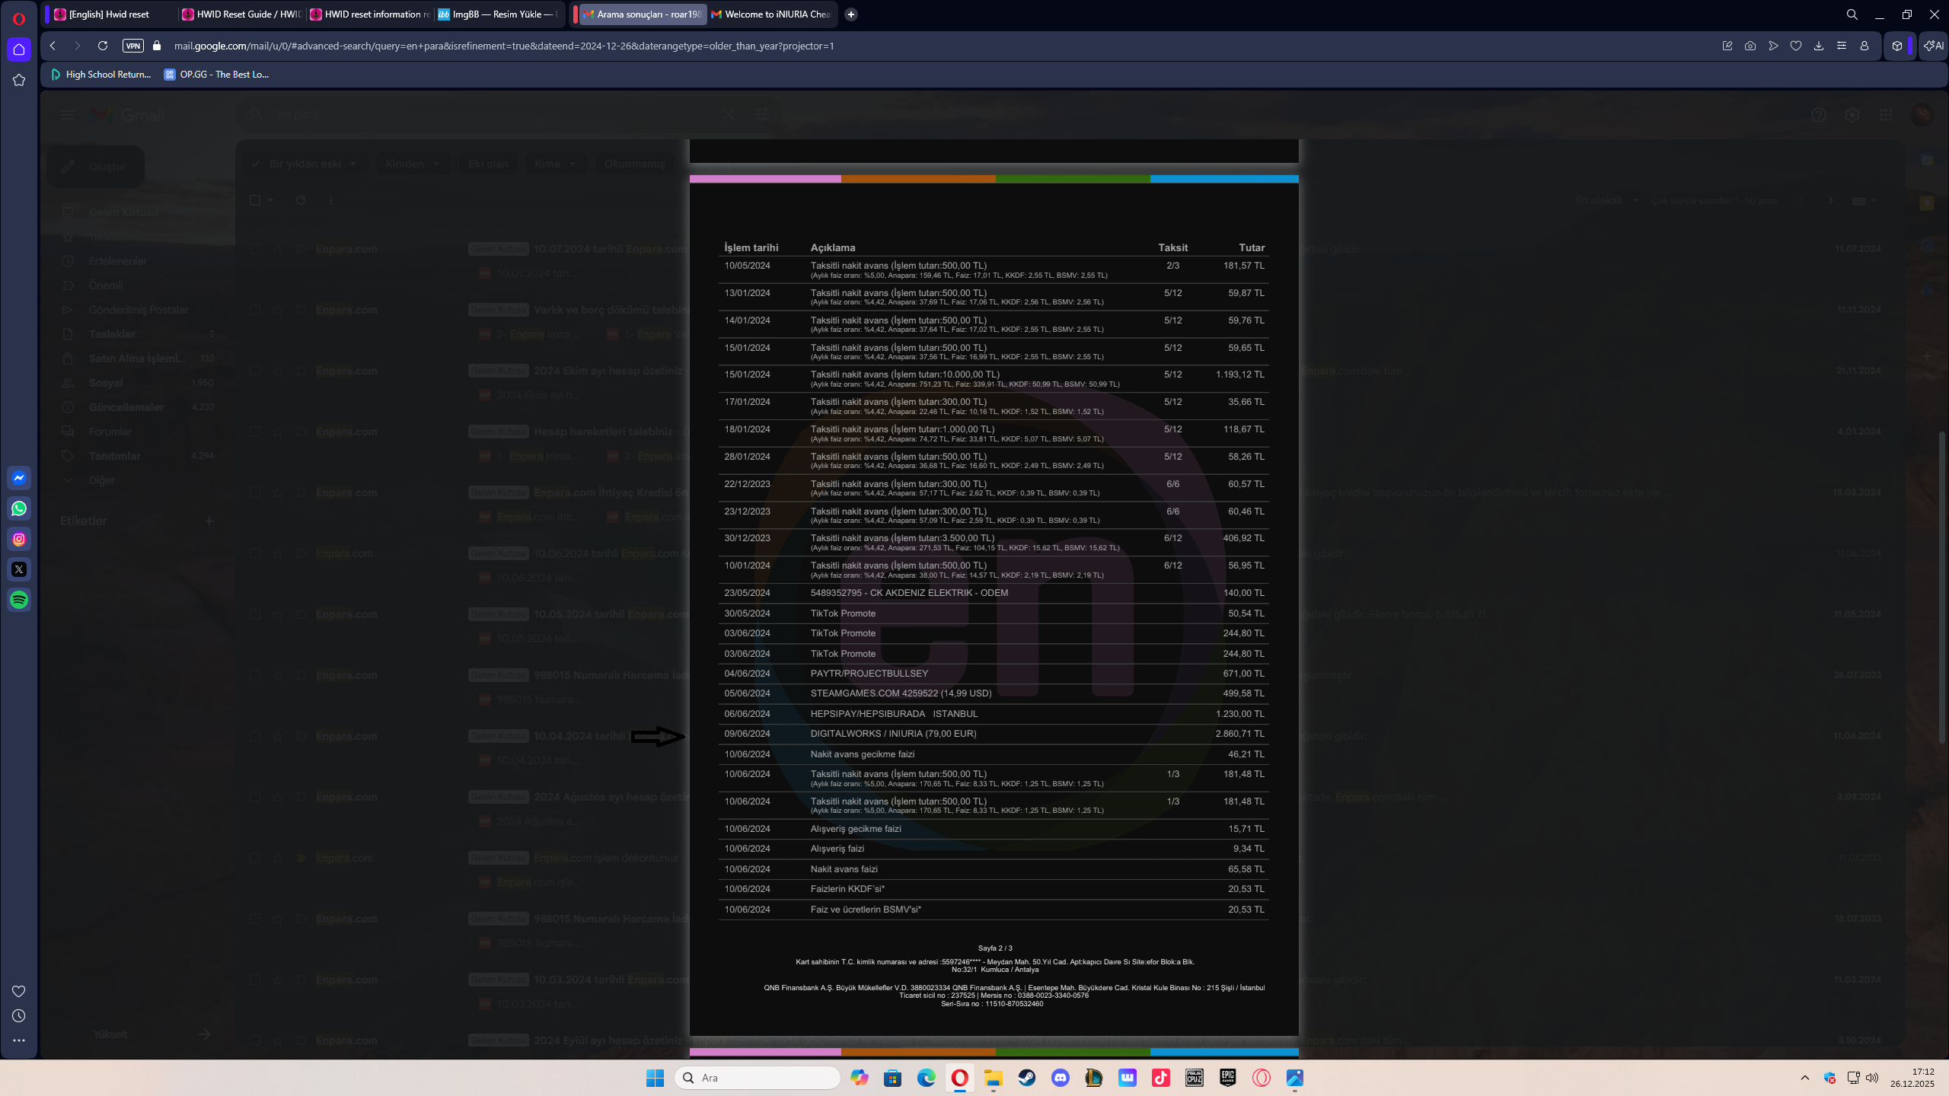The height and width of the screenshot is (1096, 1949).
Task: Tick checkbox for the 10.07.2024 tarihli email
Action: pyautogui.click(x=255, y=249)
